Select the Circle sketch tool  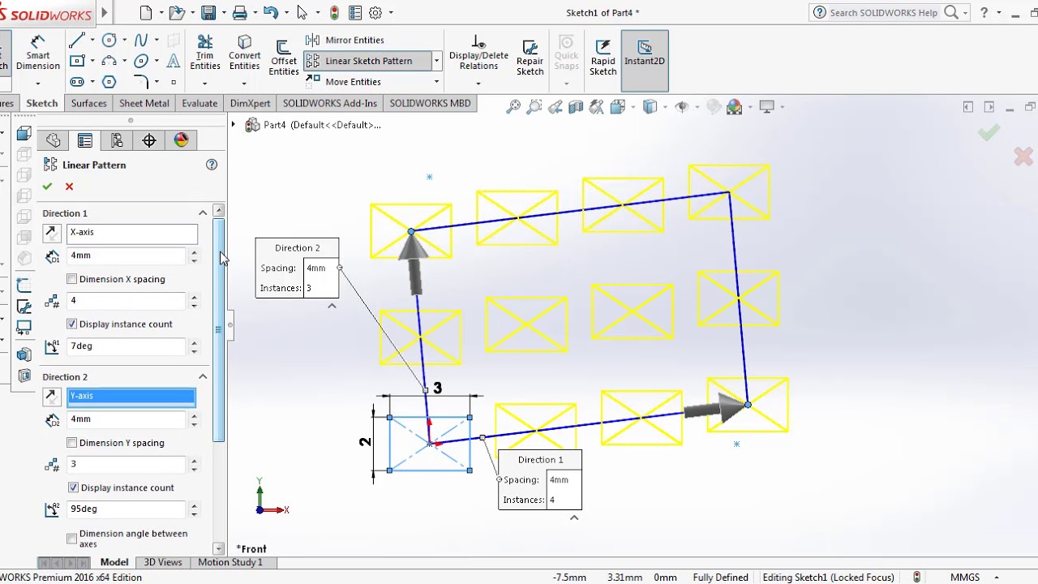point(109,40)
